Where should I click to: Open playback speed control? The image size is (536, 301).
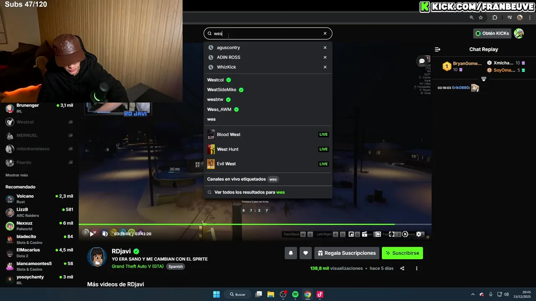[x=405, y=234]
